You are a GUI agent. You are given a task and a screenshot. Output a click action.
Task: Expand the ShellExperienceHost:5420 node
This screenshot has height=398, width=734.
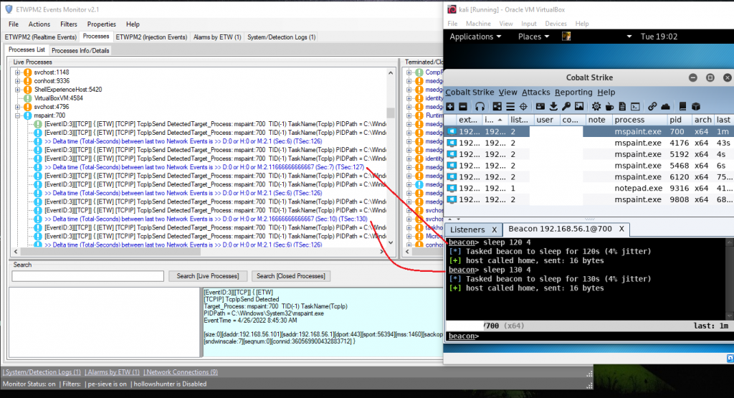(x=18, y=90)
